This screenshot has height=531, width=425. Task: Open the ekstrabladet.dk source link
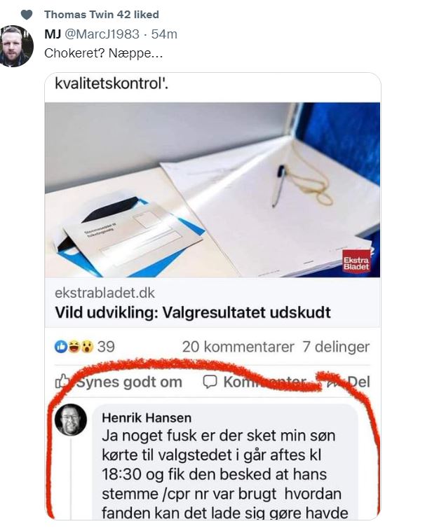104,293
